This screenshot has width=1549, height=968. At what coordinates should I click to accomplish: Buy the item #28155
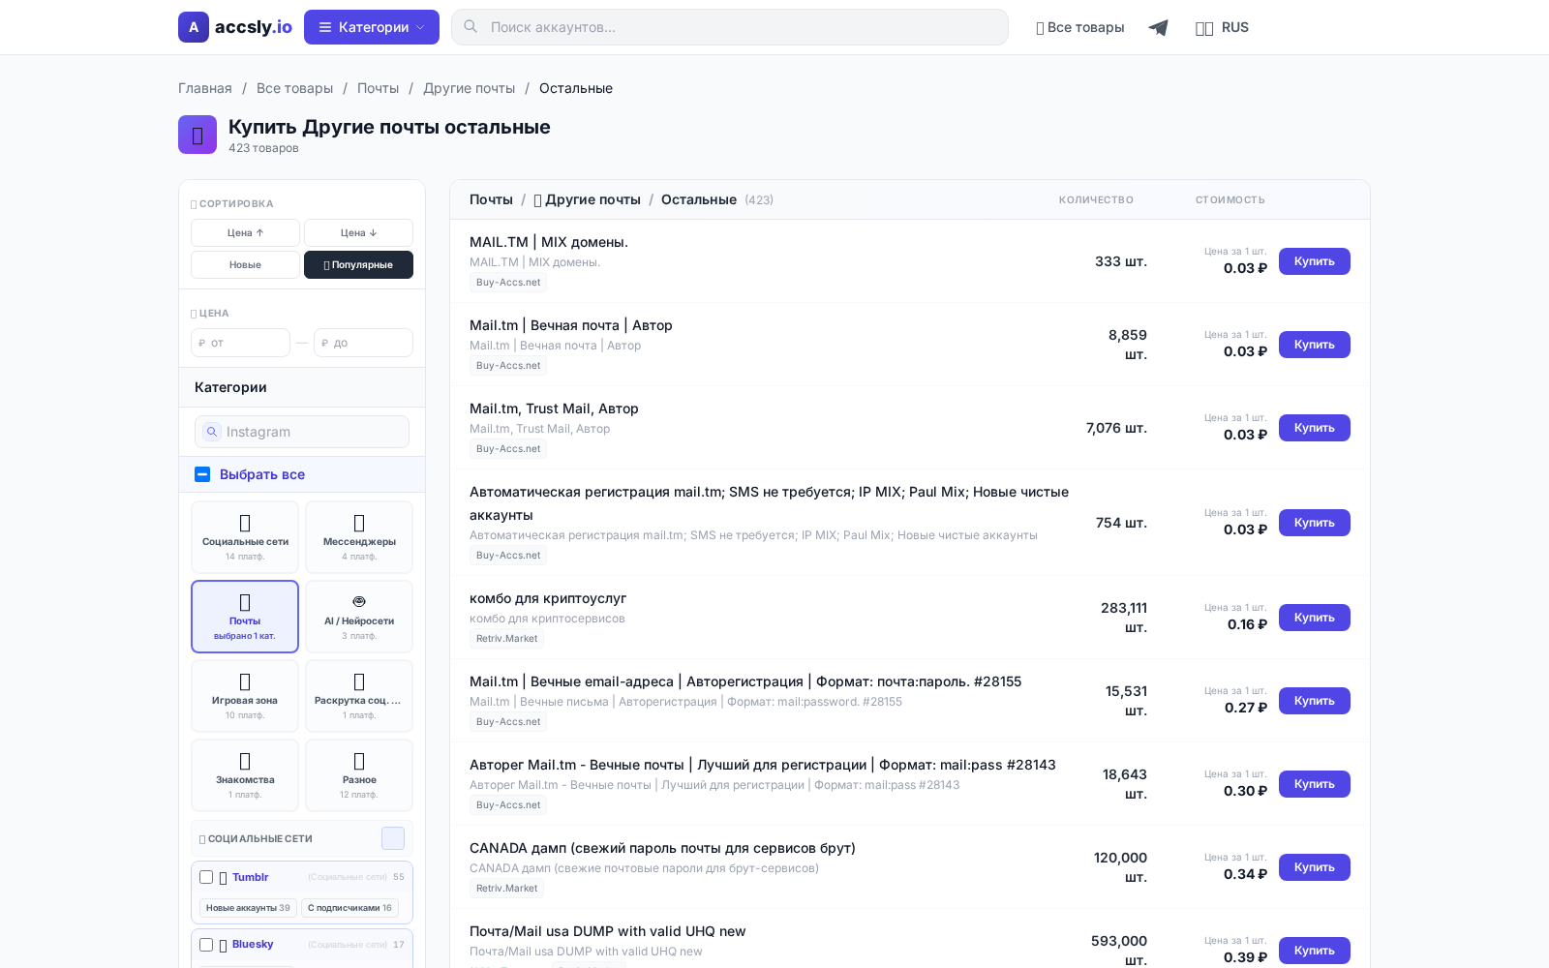1314,701
